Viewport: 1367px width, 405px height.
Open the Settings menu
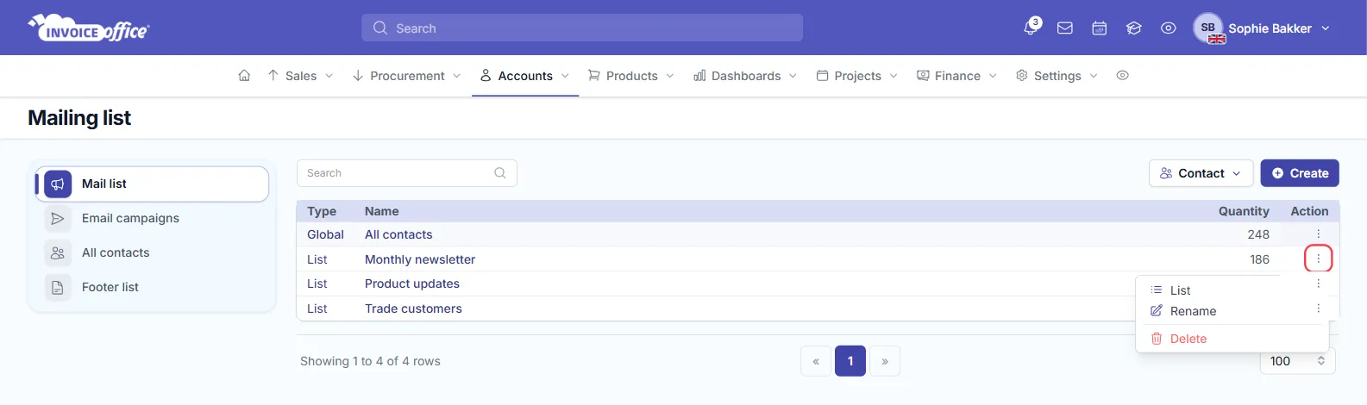(x=1057, y=76)
